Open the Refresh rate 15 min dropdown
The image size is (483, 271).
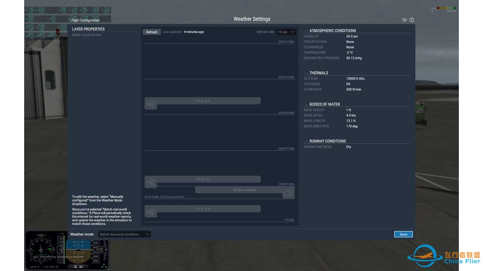pos(286,32)
